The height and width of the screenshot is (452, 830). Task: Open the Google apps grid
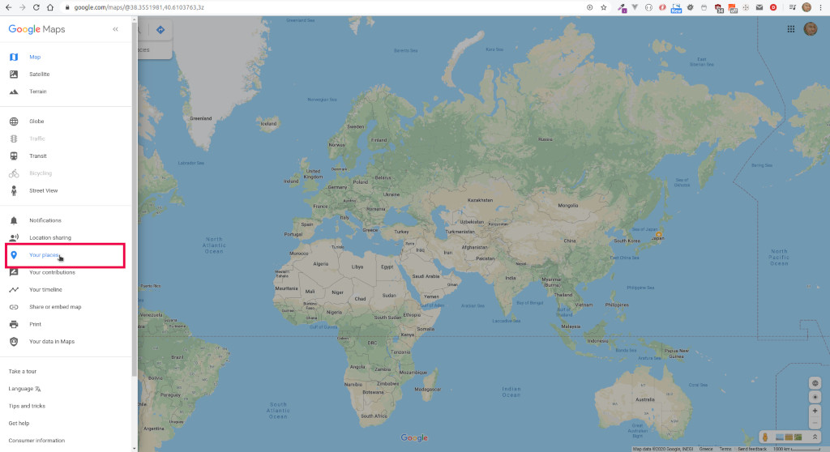(x=791, y=29)
